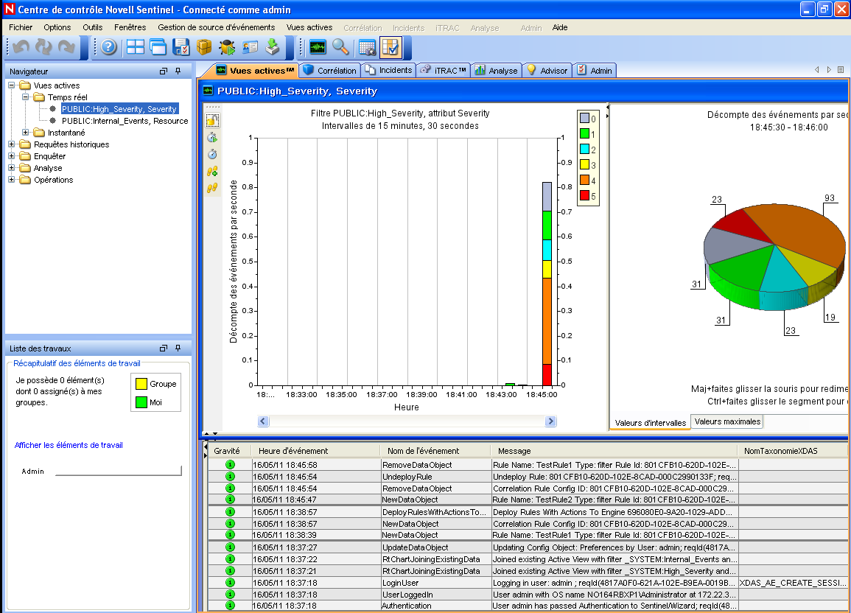Select the UndeployRule event row
851x613 pixels.
click(x=527, y=477)
